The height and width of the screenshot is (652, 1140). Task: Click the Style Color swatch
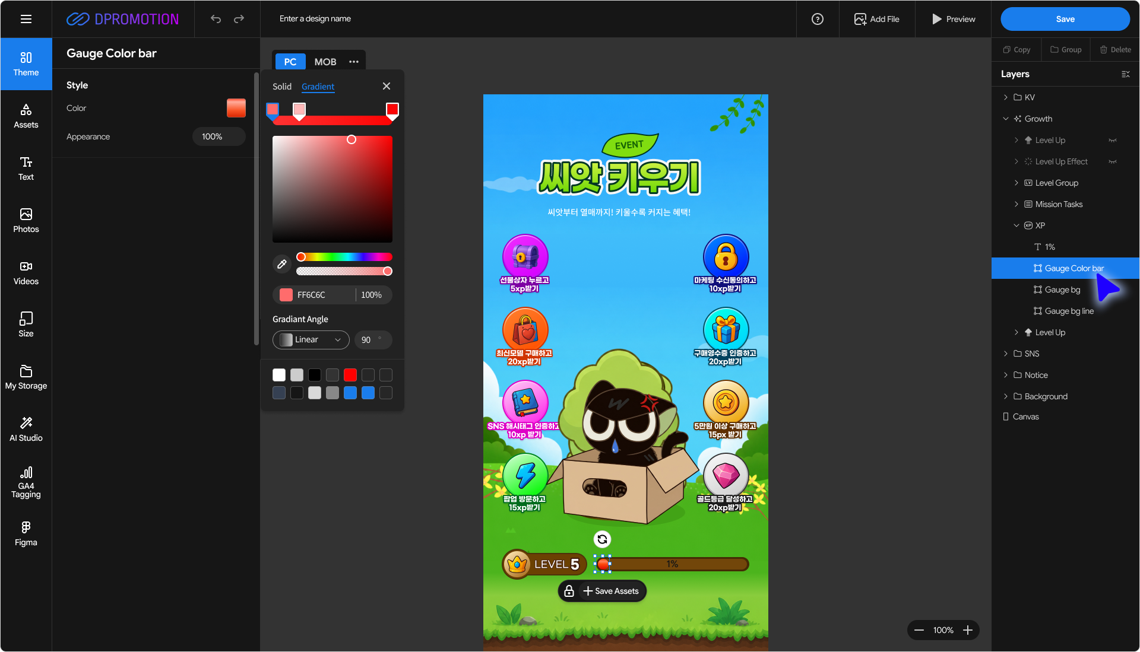pyautogui.click(x=236, y=108)
